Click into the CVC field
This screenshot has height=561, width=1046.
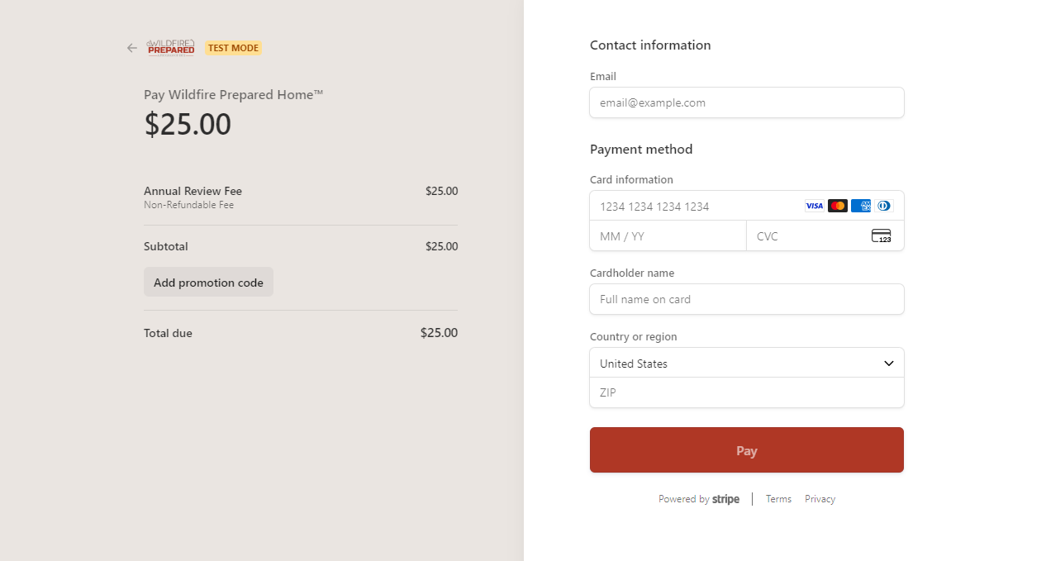pyautogui.click(x=806, y=236)
